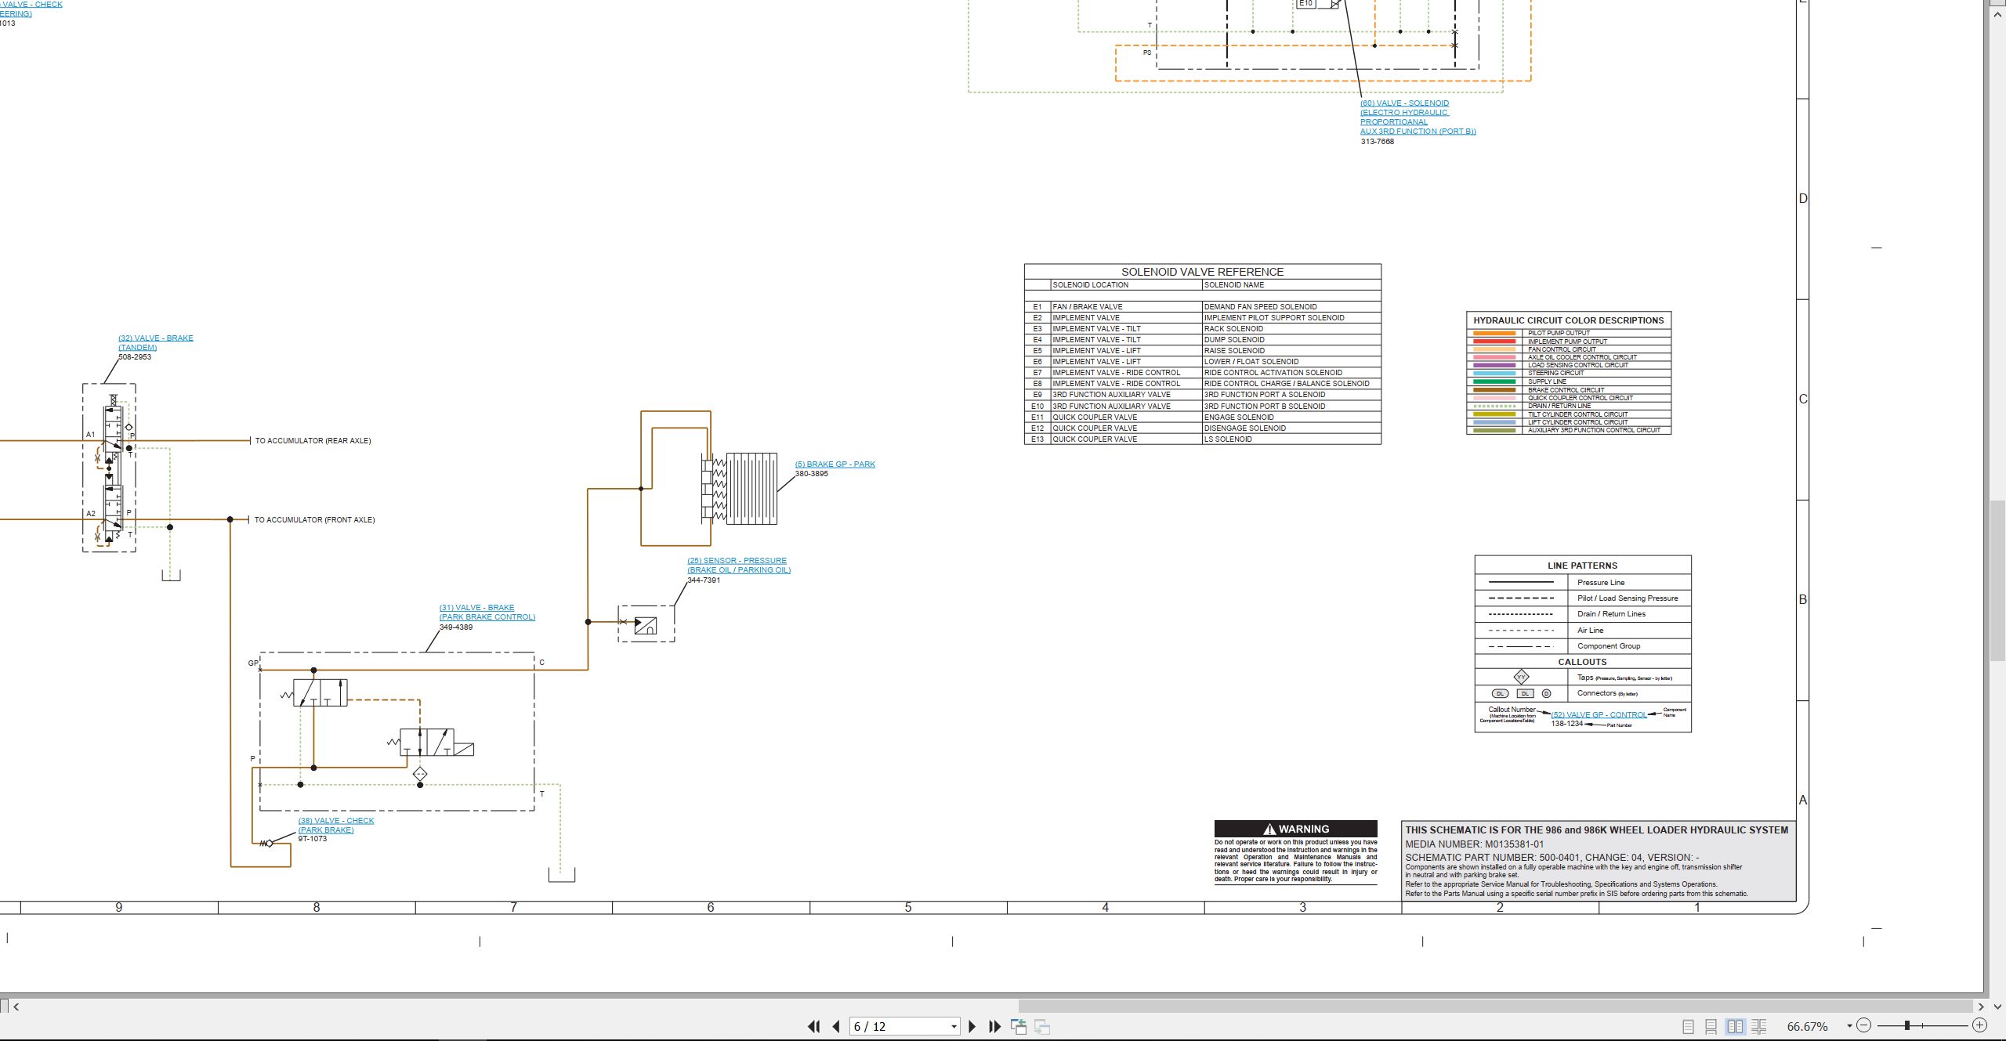Open the (60) VALVE - SOLENOID link

[1418, 117]
